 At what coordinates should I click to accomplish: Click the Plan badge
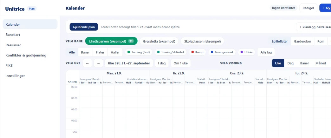click(32, 9)
